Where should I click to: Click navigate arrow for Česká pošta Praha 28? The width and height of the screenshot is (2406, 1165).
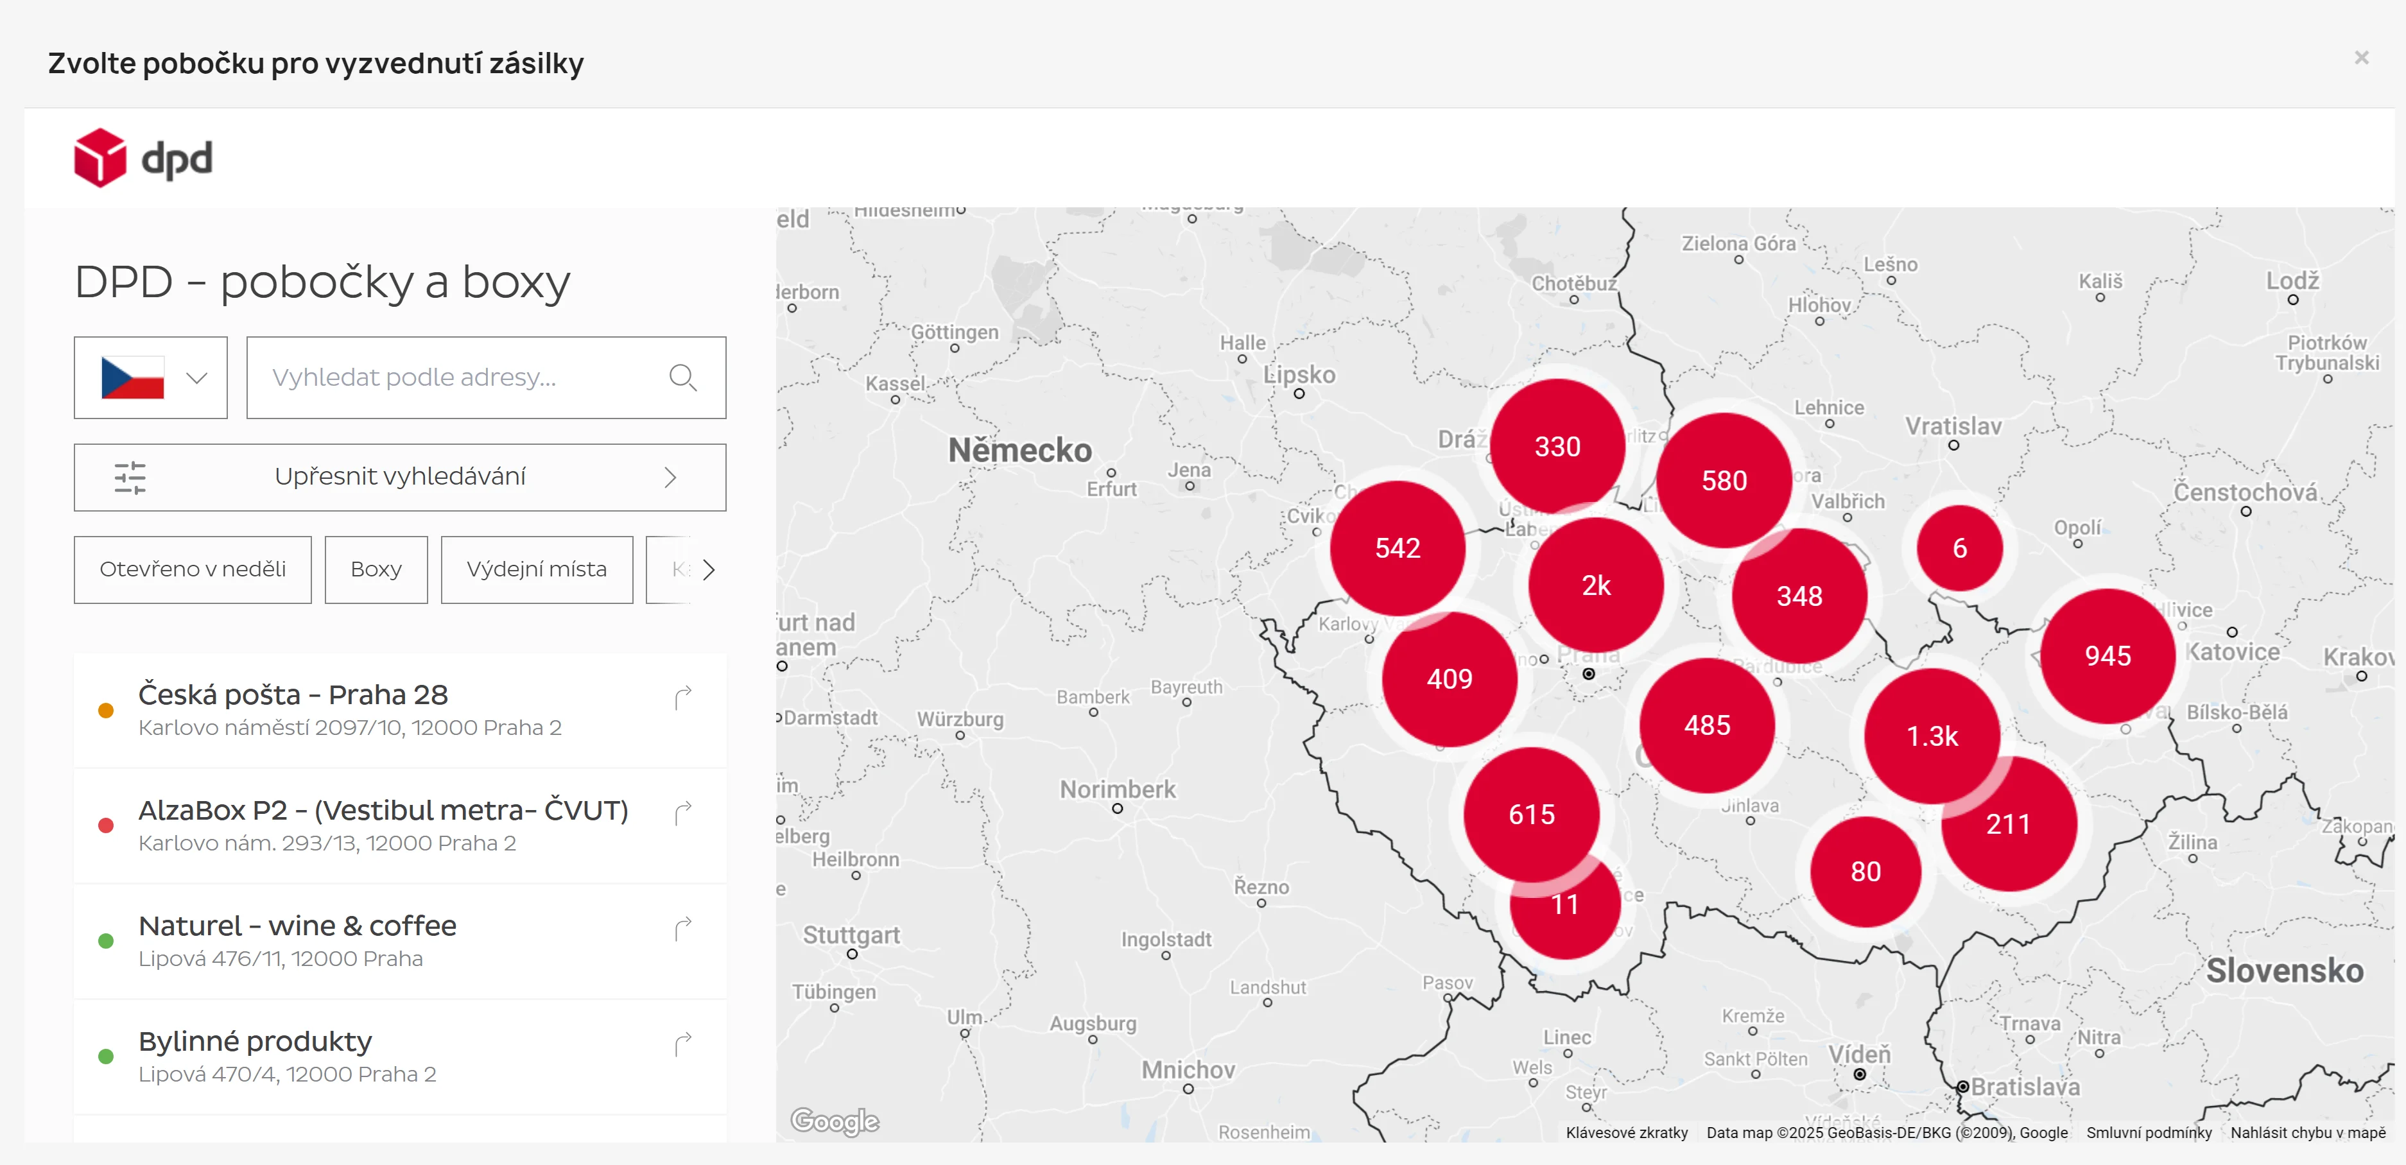point(683,697)
